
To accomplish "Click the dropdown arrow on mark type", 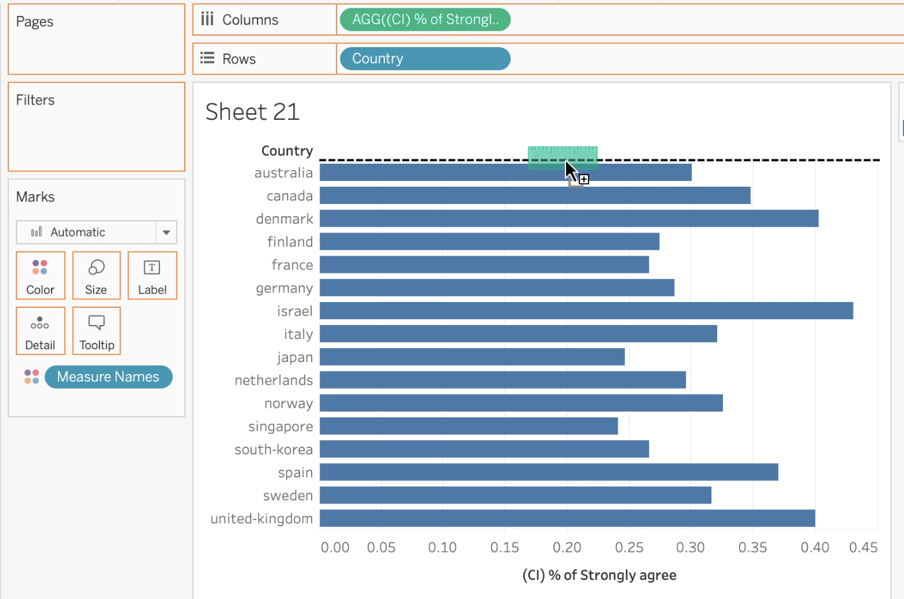I will 166,232.
